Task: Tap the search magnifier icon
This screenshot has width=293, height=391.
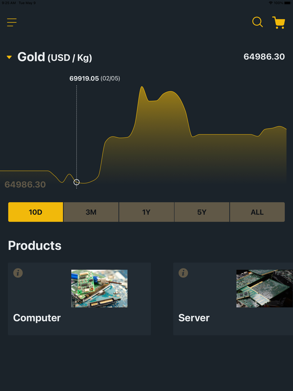Action: click(257, 22)
